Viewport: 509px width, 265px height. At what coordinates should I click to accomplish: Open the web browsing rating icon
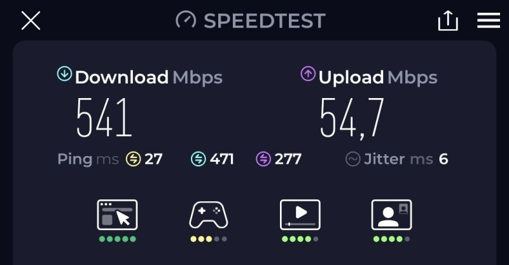point(117,215)
